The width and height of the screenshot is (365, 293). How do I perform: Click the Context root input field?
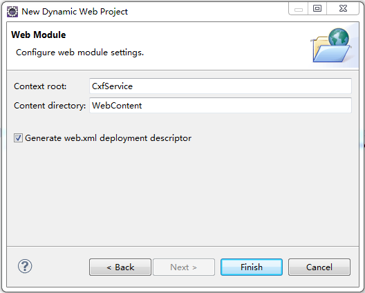pyautogui.click(x=221, y=86)
